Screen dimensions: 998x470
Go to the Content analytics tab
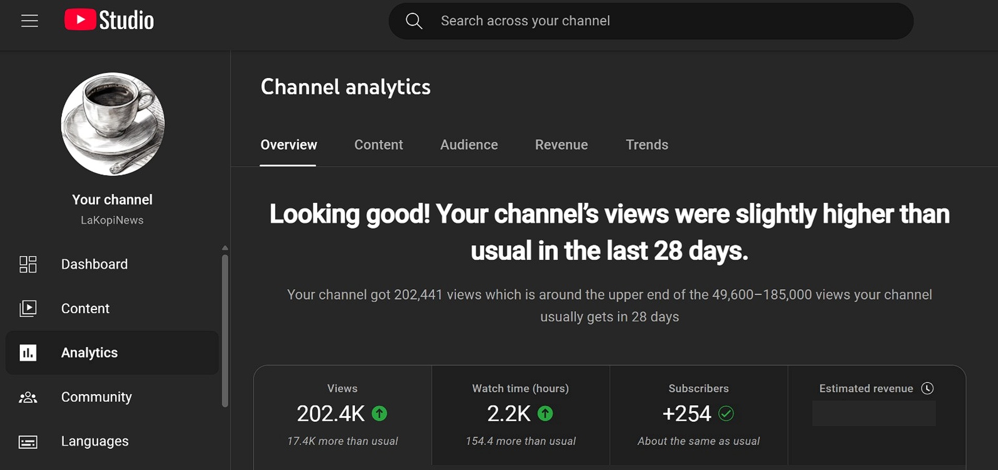pyautogui.click(x=378, y=145)
